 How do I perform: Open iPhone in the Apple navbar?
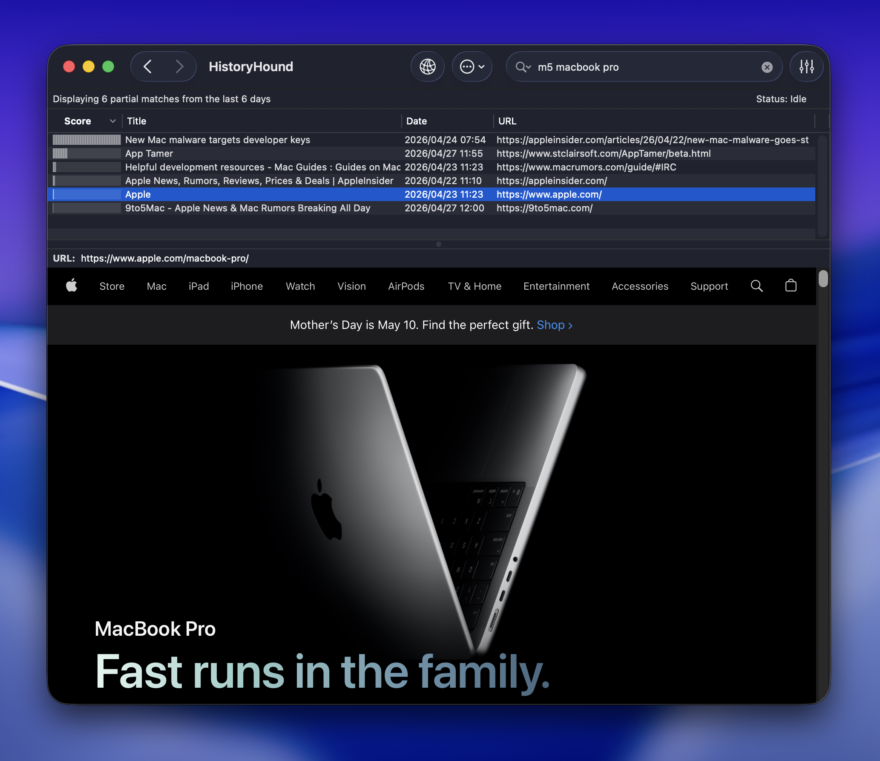click(x=247, y=286)
